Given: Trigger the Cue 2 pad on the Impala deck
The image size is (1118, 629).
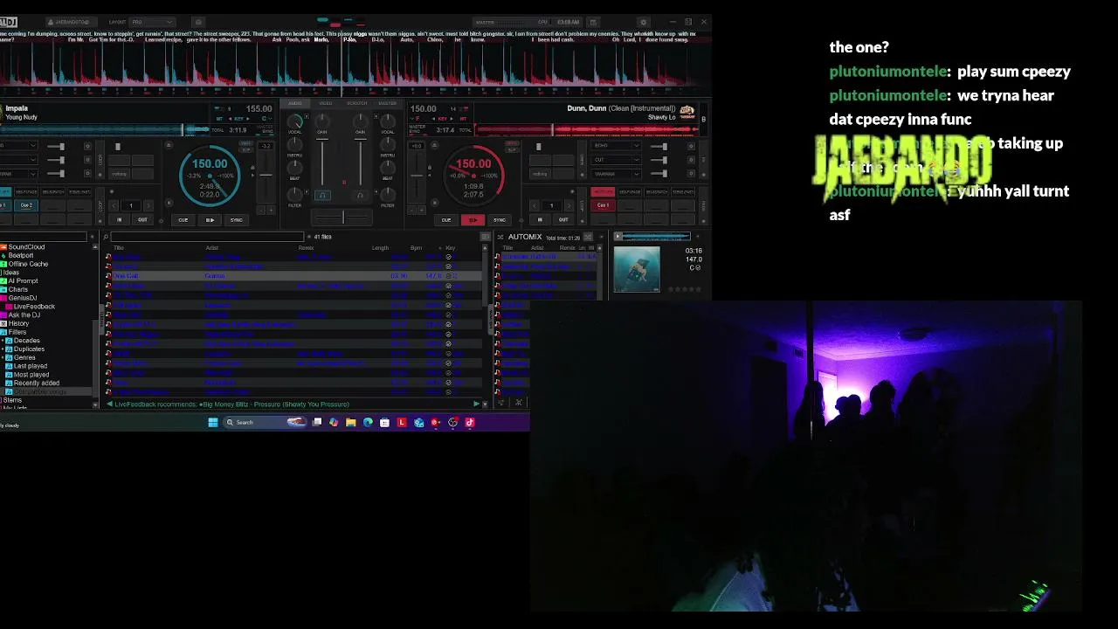Looking at the screenshot, I should 26,205.
